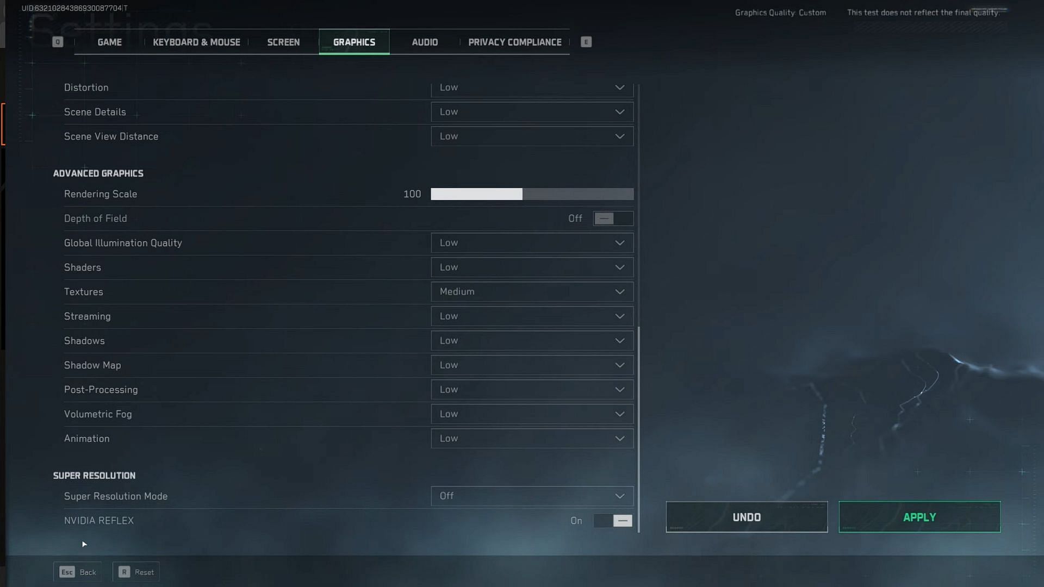
Task: Click the E shortcut icon on PRIVACY tab
Action: [x=587, y=41]
